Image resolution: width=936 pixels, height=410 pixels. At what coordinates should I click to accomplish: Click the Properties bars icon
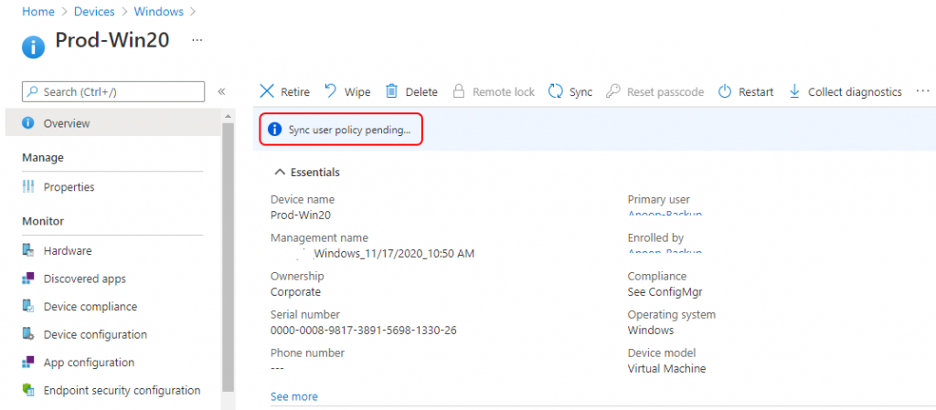[x=28, y=186]
